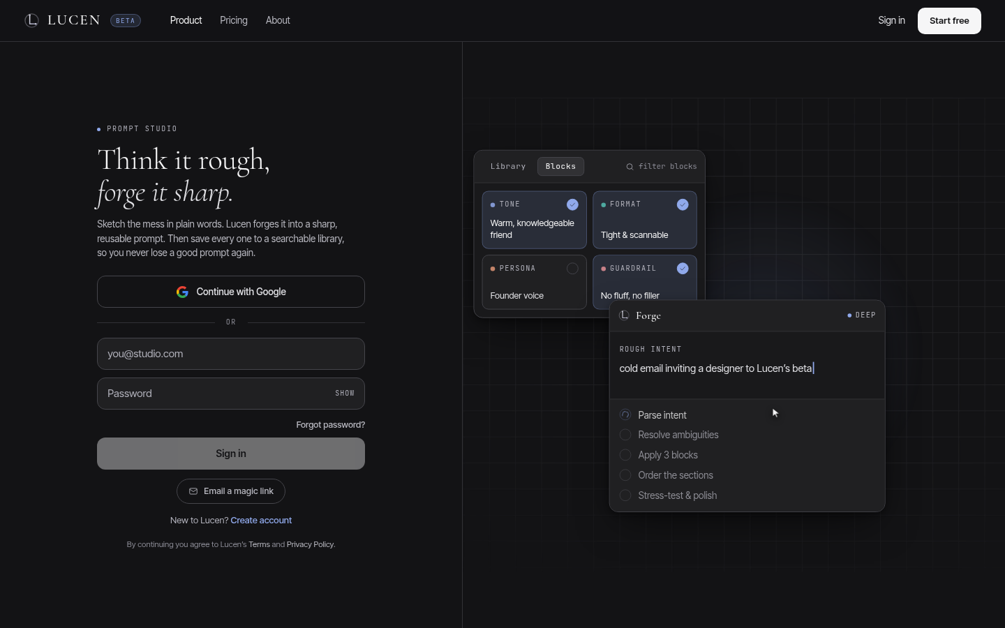
Task: Click the envelope icon beside magic link
Action: (193, 491)
